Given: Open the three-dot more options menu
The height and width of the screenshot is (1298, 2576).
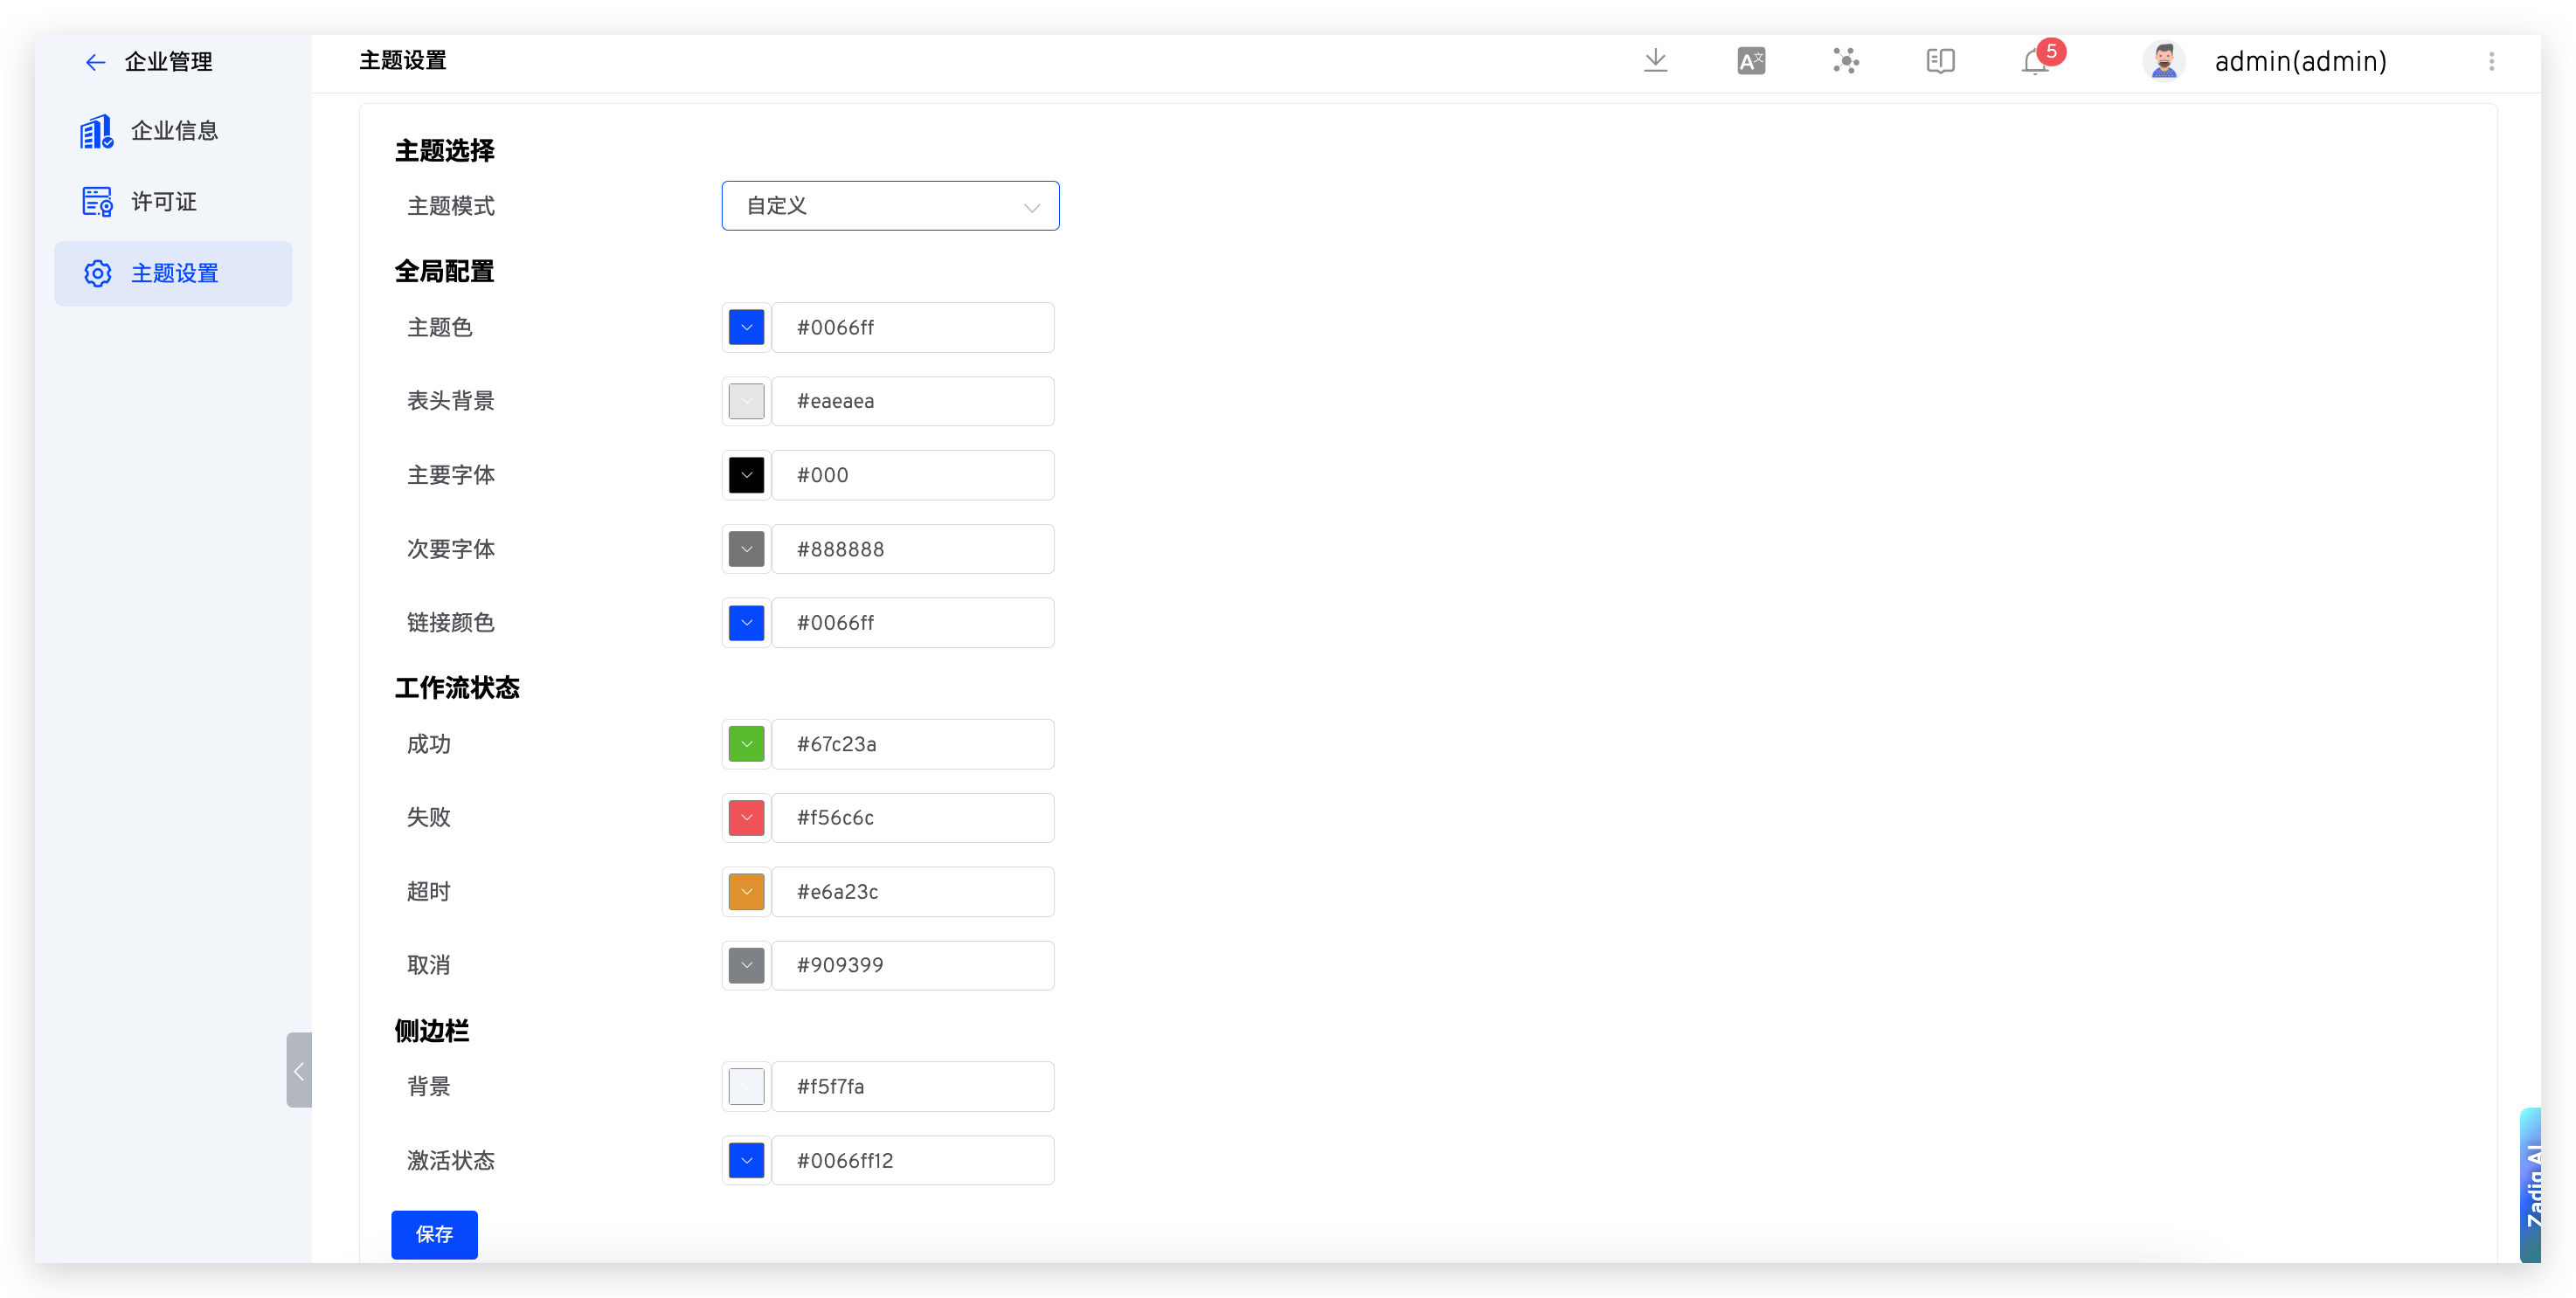Looking at the screenshot, I should [2491, 61].
